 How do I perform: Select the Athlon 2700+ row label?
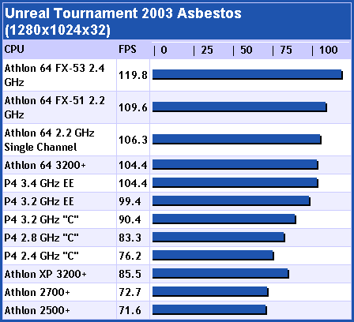[37, 292]
